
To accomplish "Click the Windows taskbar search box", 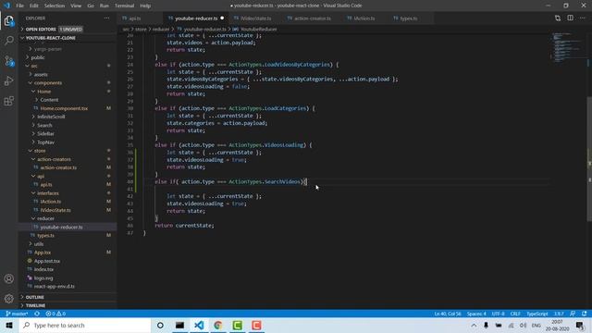I will point(85,325).
